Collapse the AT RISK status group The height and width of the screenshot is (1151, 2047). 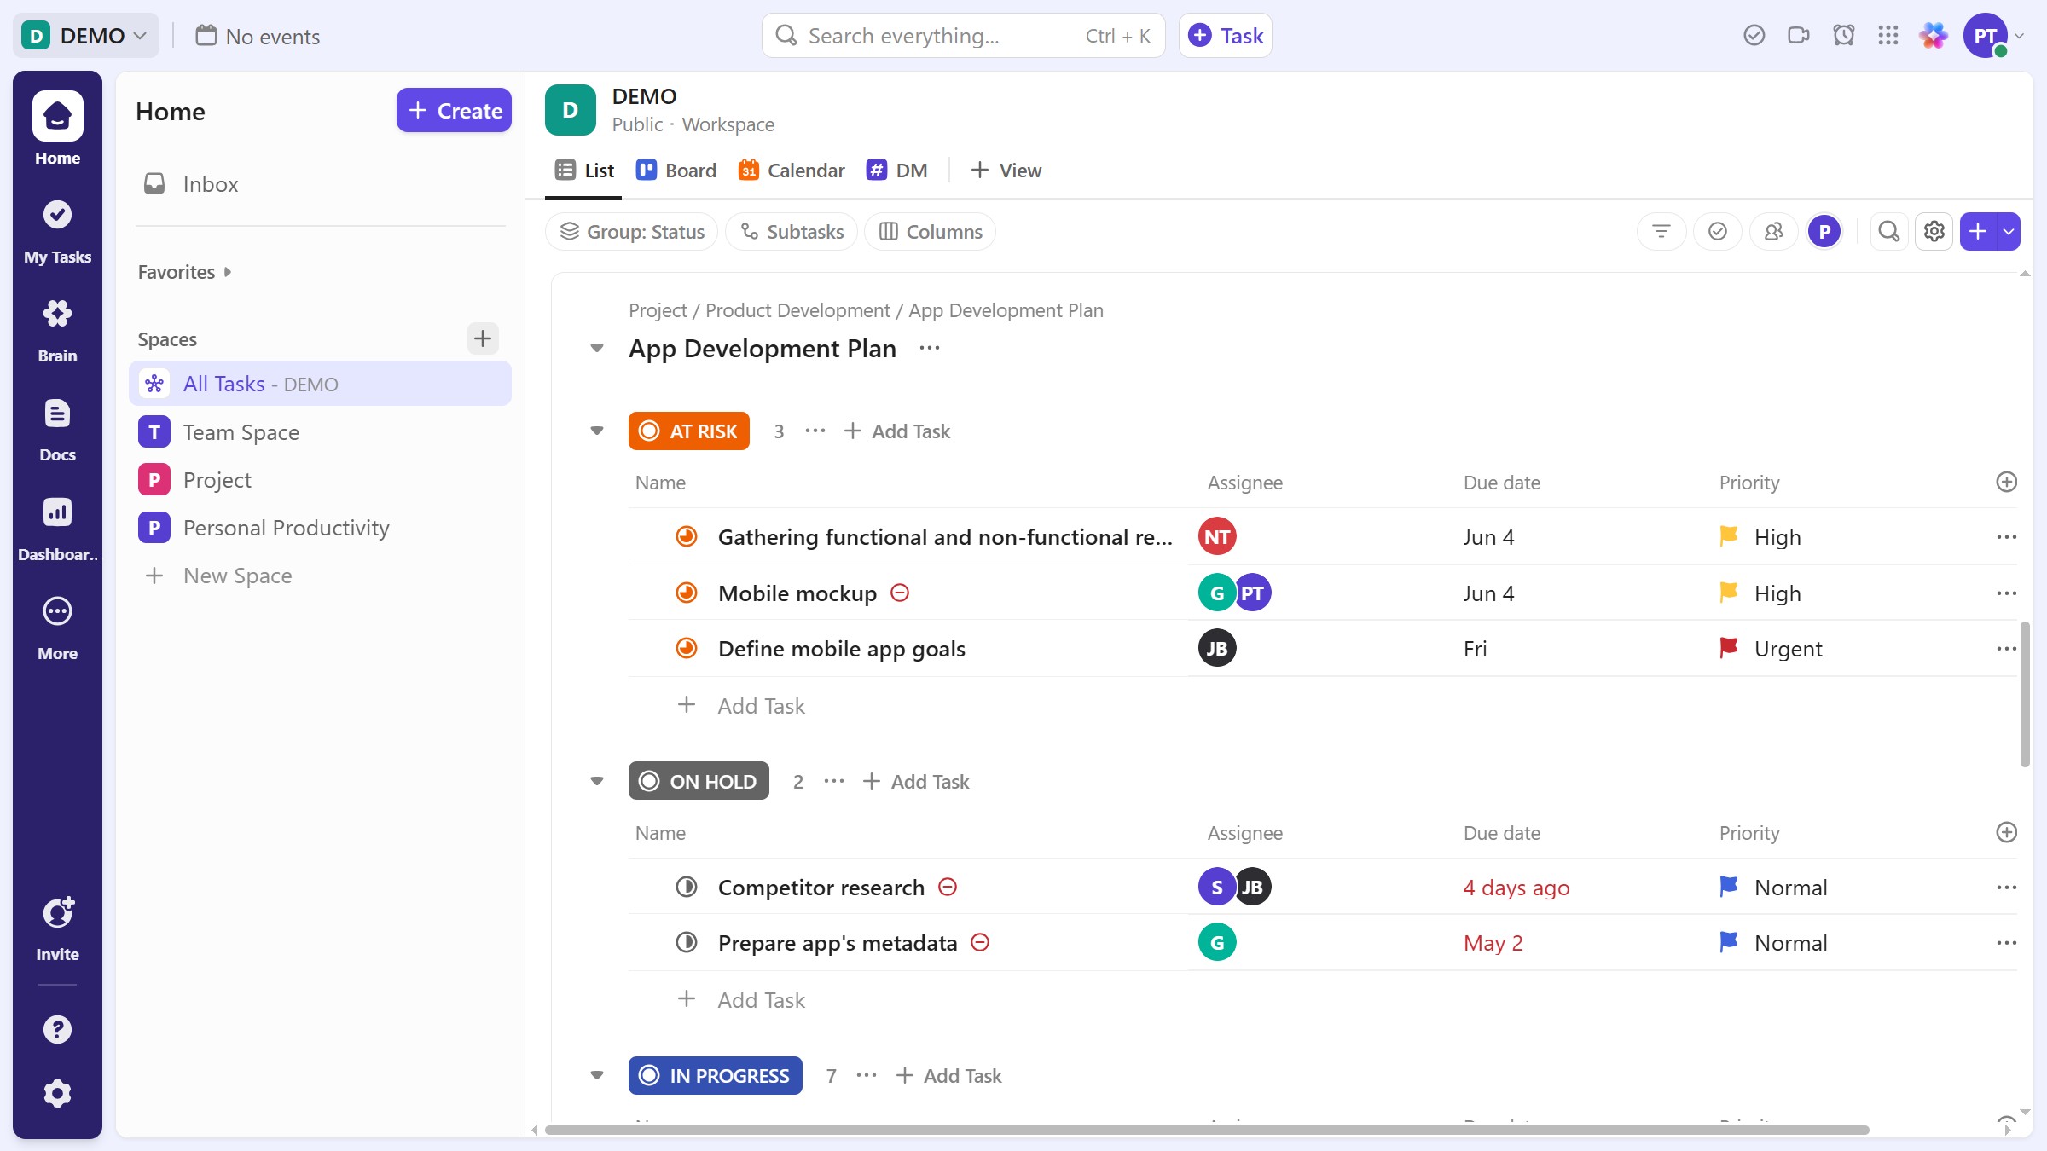[597, 431]
